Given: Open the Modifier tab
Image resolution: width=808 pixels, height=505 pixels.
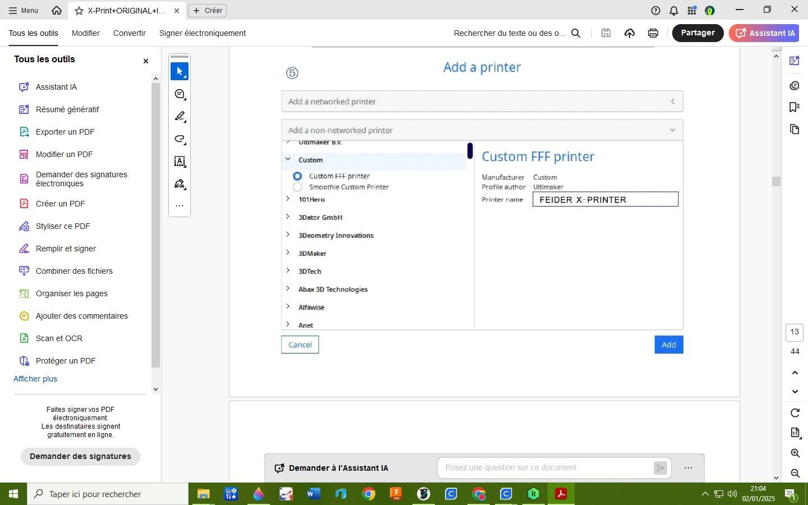Looking at the screenshot, I should (x=86, y=33).
